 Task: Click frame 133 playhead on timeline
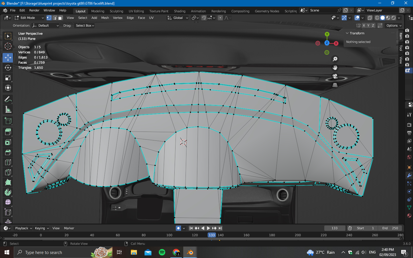click(x=212, y=235)
